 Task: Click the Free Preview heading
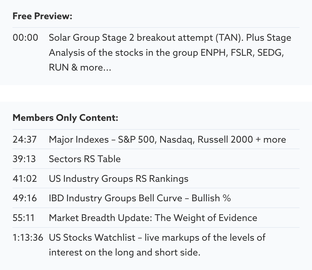42,16
